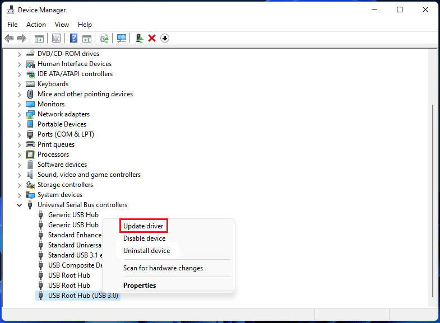This screenshot has width=440, height=323.
Task: Select the Standard USB 3.1 device row
Action: (x=75, y=255)
